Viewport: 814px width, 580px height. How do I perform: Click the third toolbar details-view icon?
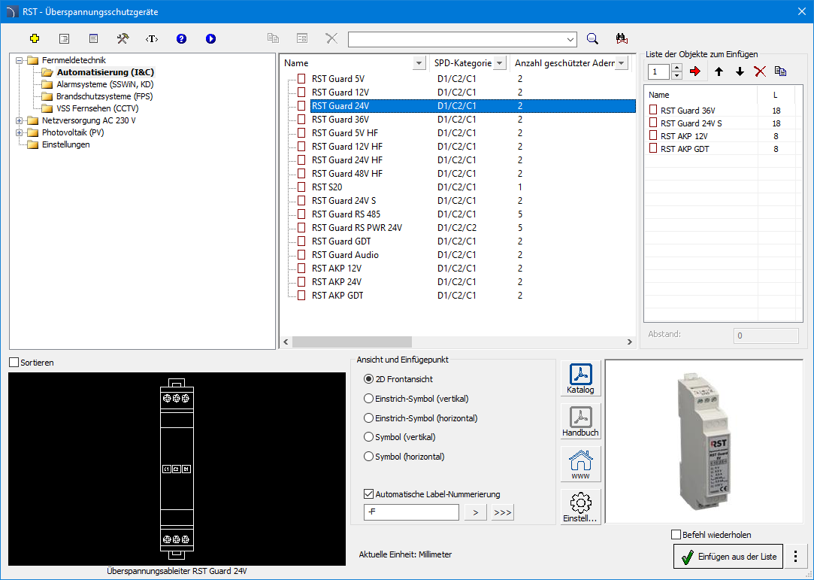(93, 38)
